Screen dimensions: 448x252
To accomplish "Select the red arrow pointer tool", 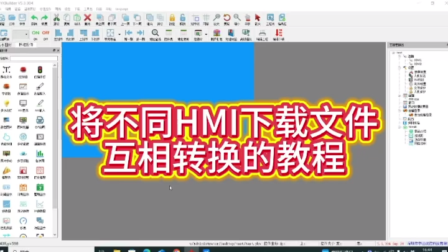I will point(258,18).
